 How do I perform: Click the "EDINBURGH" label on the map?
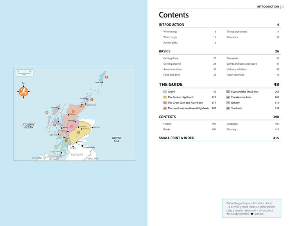point(89,147)
